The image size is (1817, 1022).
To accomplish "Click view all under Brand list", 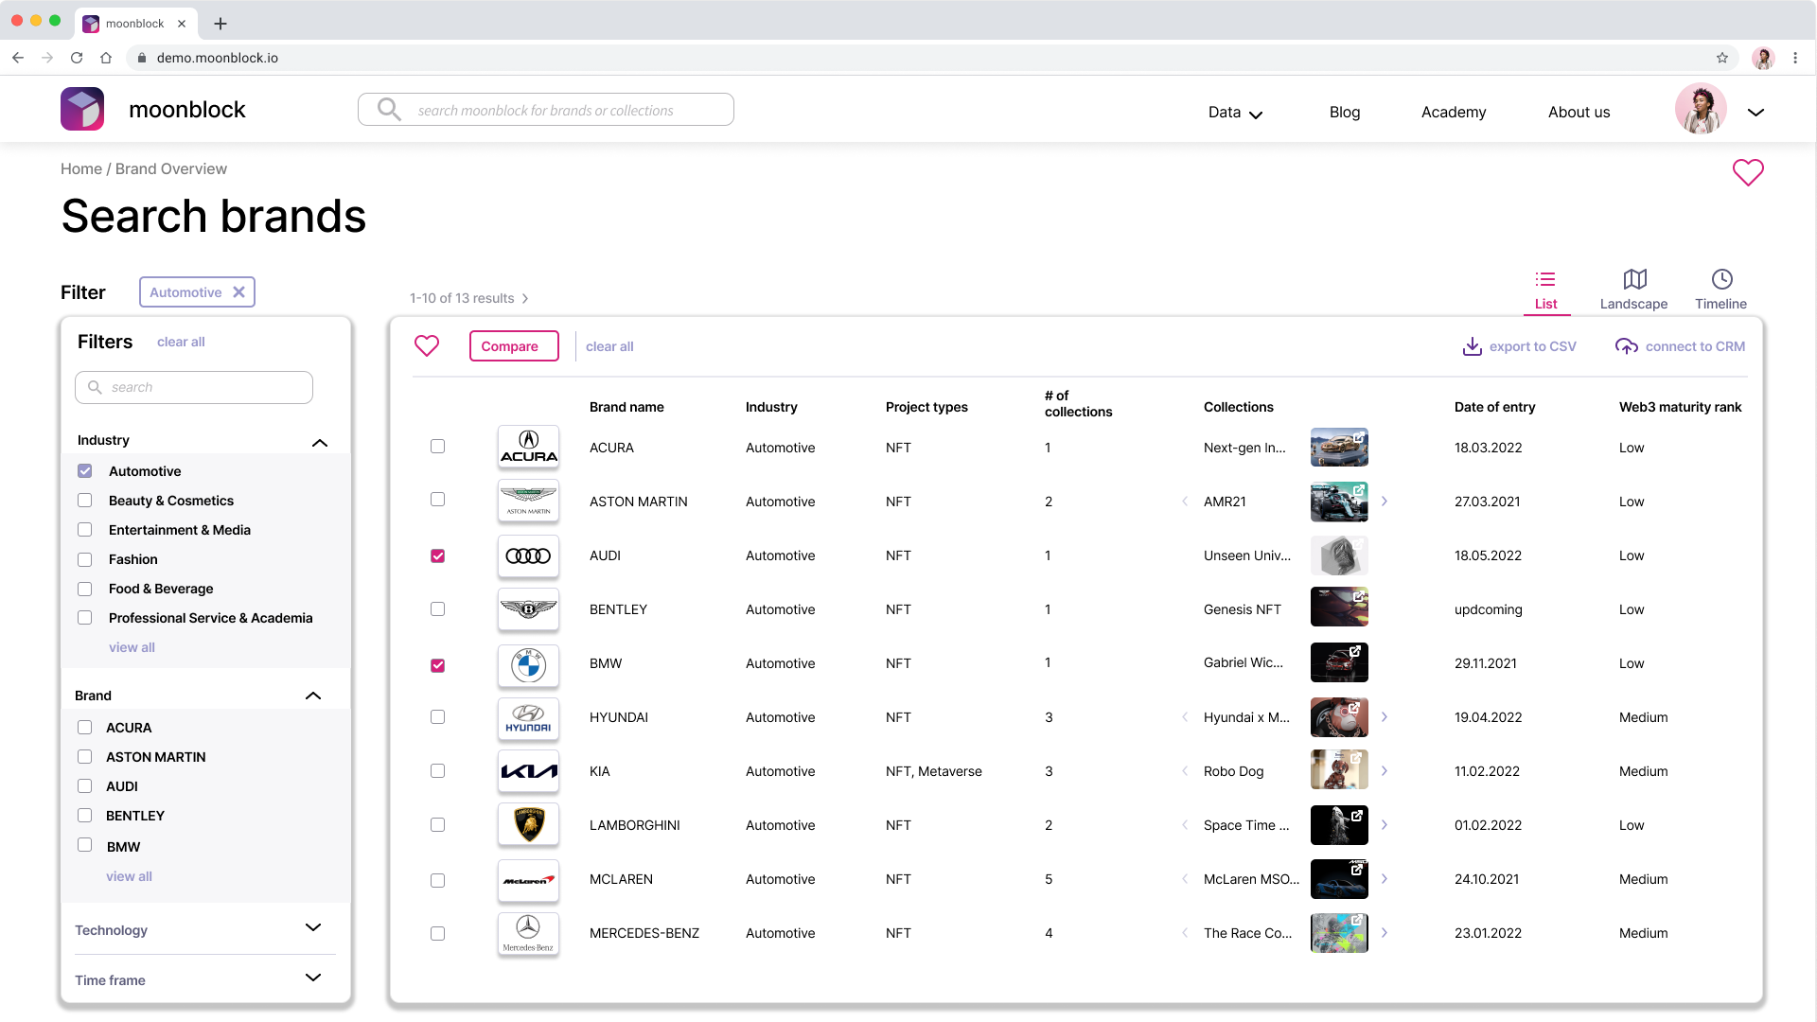I will pos(129,876).
